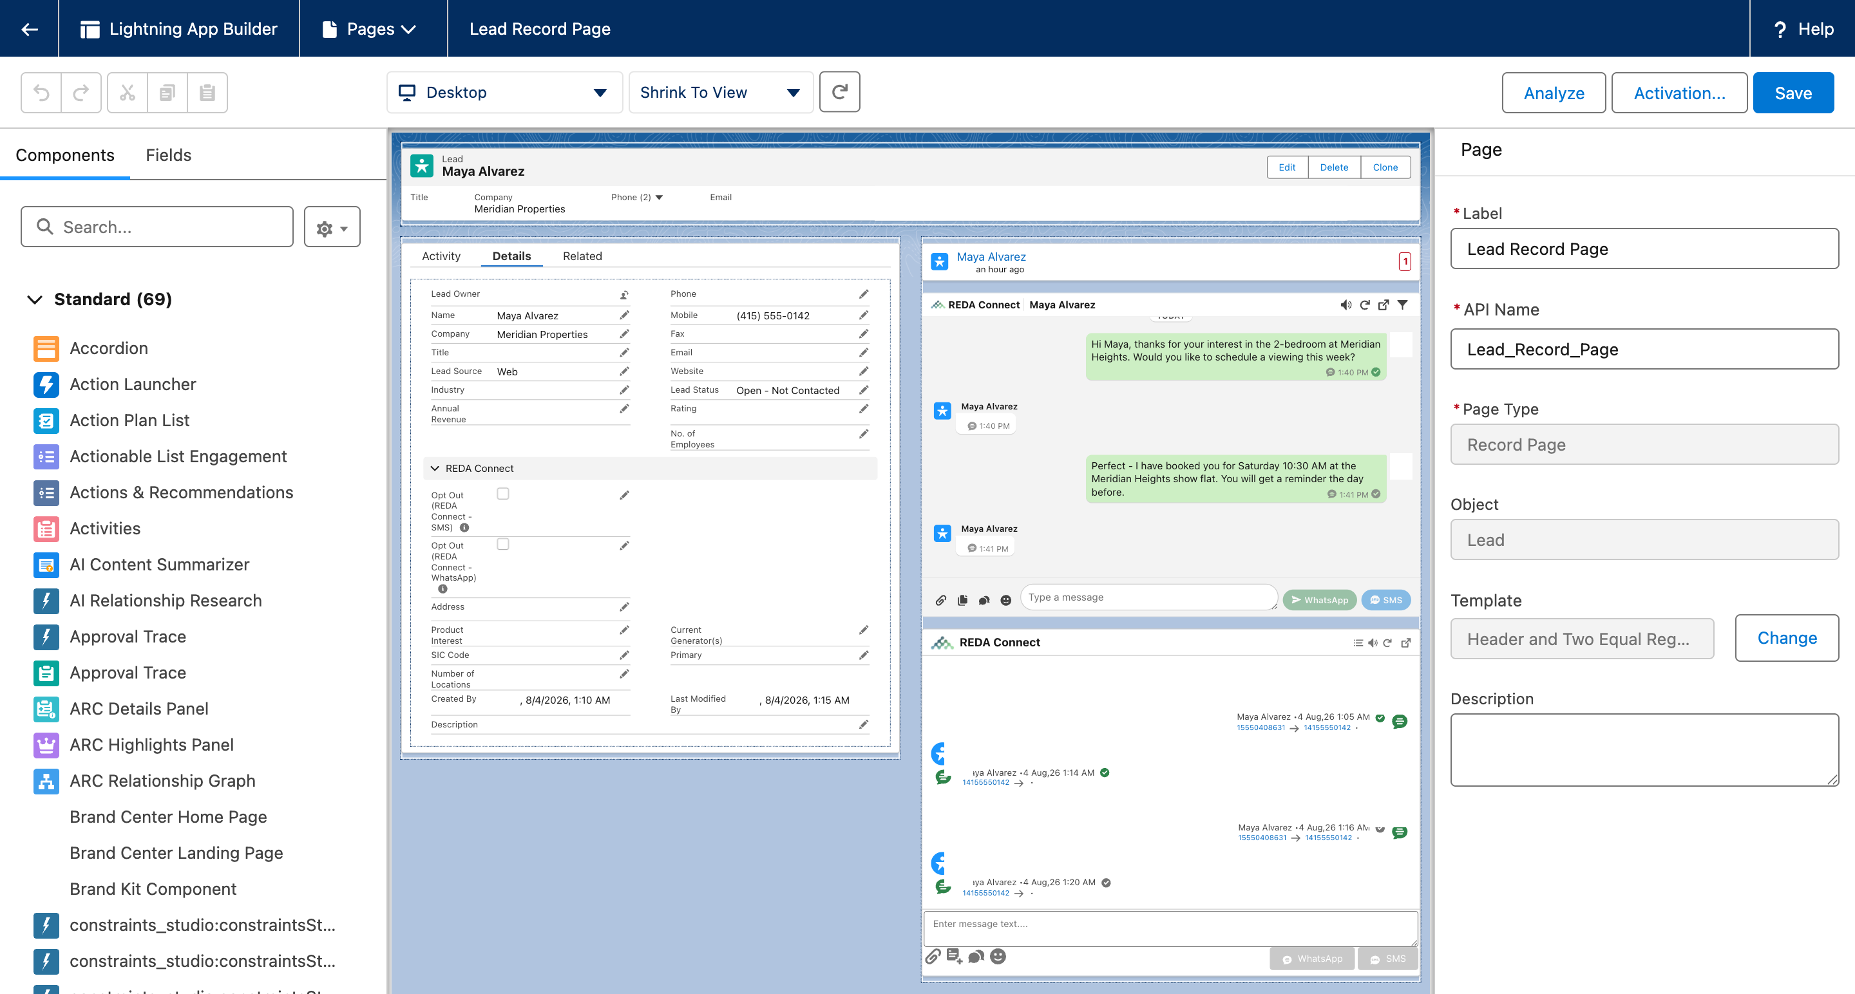The image size is (1855, 994).
Task: Click the cut scissors icon
Action: tap(128, 92)
